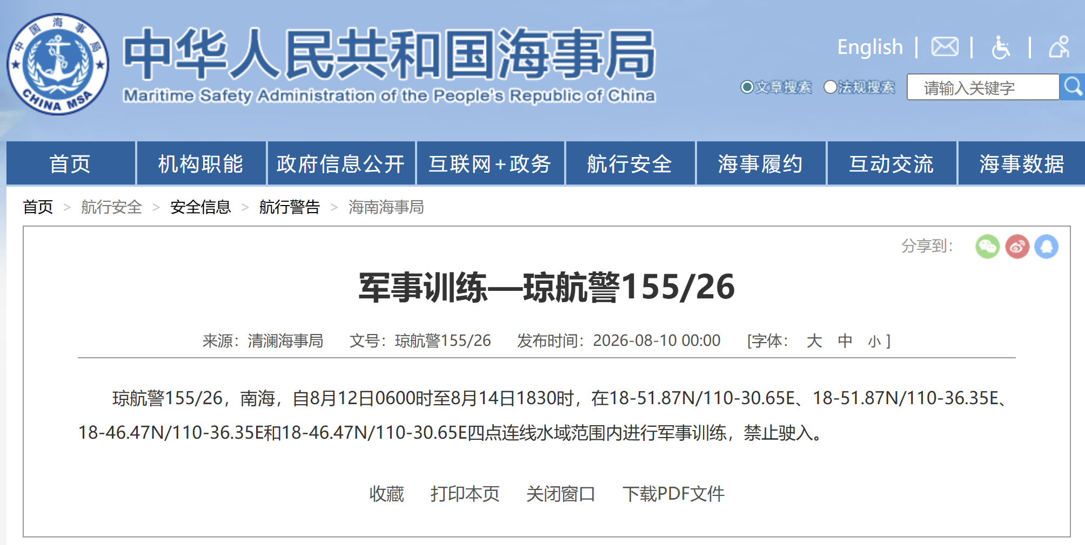Viewport: 1085px width, 545px height.
Task: Open the 互联网+政务 menu
Action: coord(490,163)
